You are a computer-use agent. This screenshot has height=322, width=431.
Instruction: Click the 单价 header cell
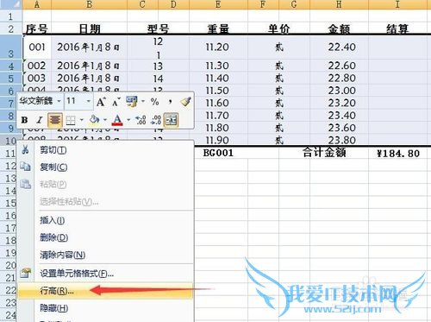pos(278,28)
